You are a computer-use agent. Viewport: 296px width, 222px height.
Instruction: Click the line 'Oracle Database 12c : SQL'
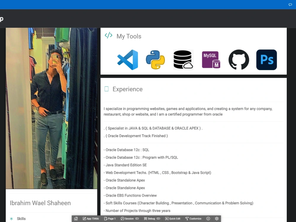[126, 150]
